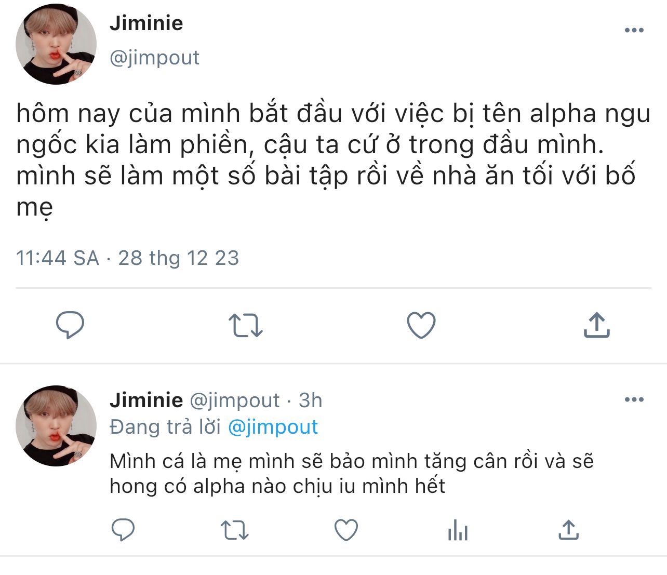Like the 3h reply tweet
Image resolution: width=667 pixels, height=575 pixels.
pyautogui.click(x=346, y=530)
